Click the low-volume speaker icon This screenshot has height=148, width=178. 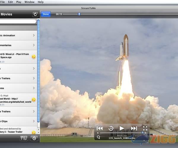click(98, 133)
